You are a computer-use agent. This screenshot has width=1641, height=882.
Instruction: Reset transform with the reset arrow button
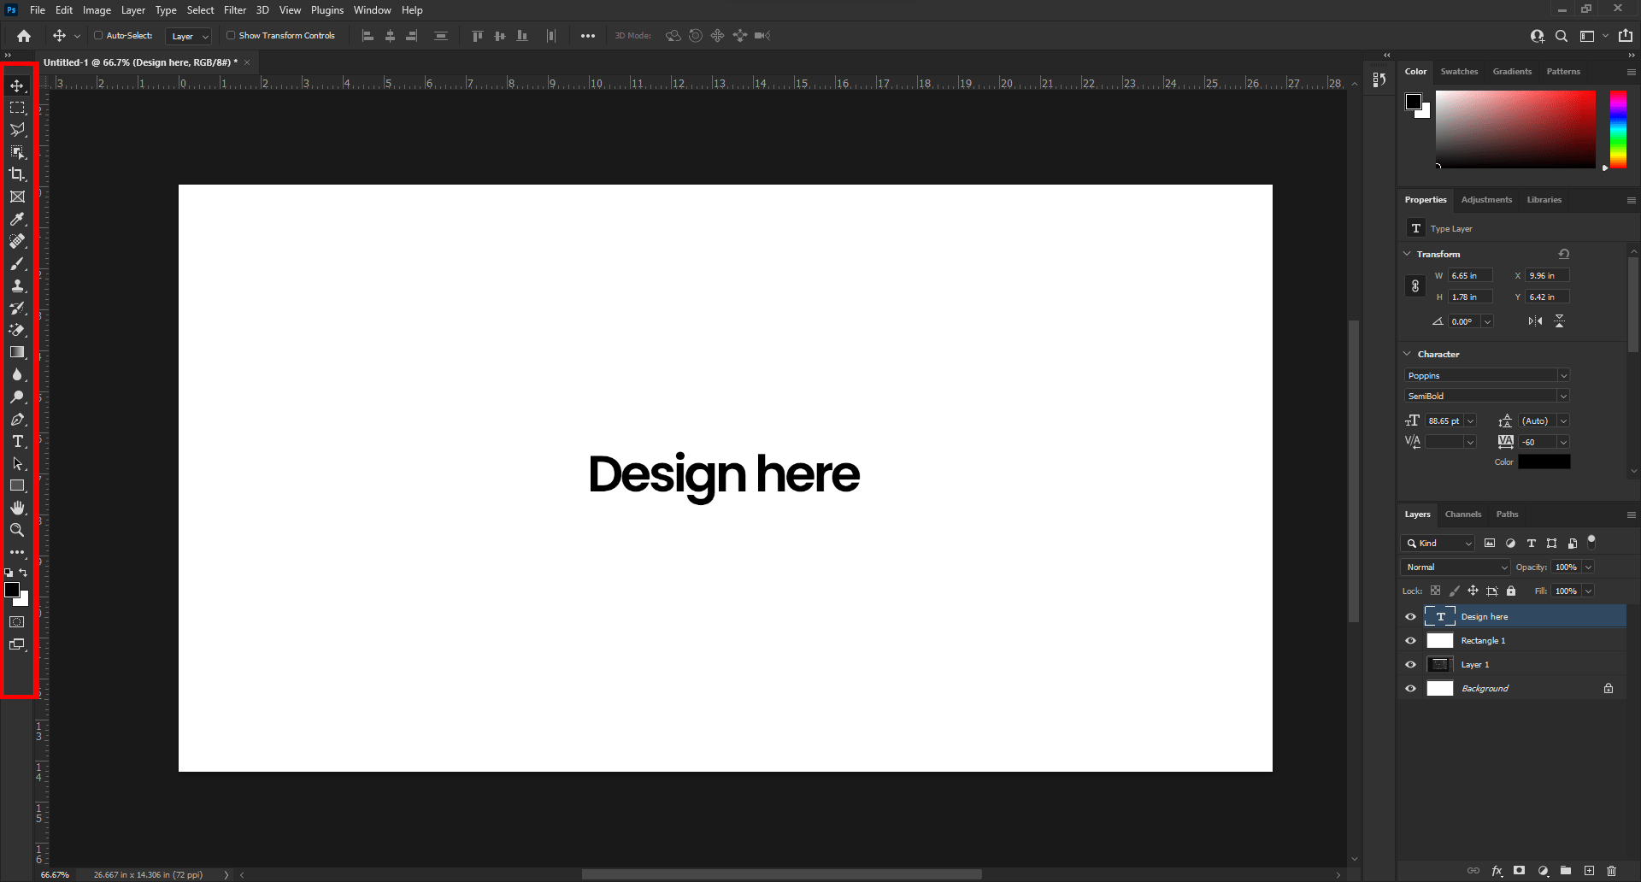click(x=1563, y=254)
